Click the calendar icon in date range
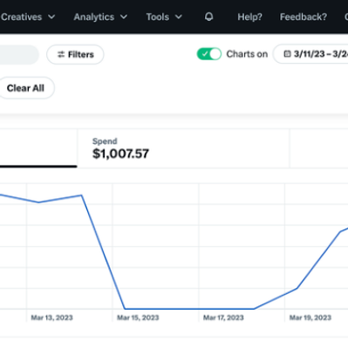 click(287, 54)
